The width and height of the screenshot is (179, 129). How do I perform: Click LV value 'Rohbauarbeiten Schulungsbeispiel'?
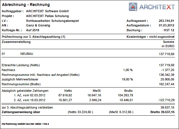[52, 21]
